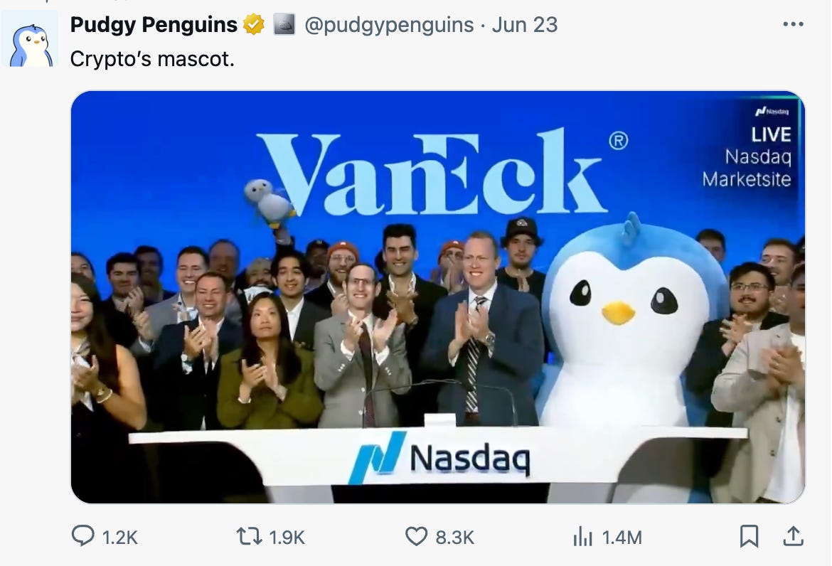Click the reply speech bubble icon
Screen dimensions: 832x566
tap(82, 535)
